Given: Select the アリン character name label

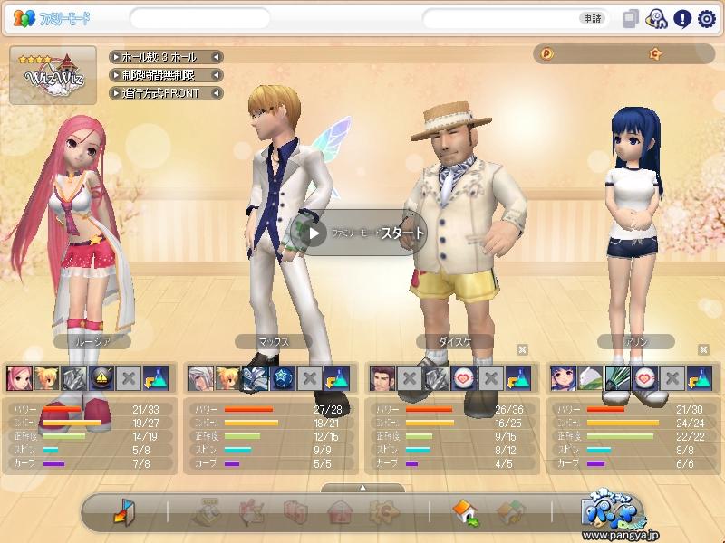Looking at the screenshot, I should pos(636,342).
